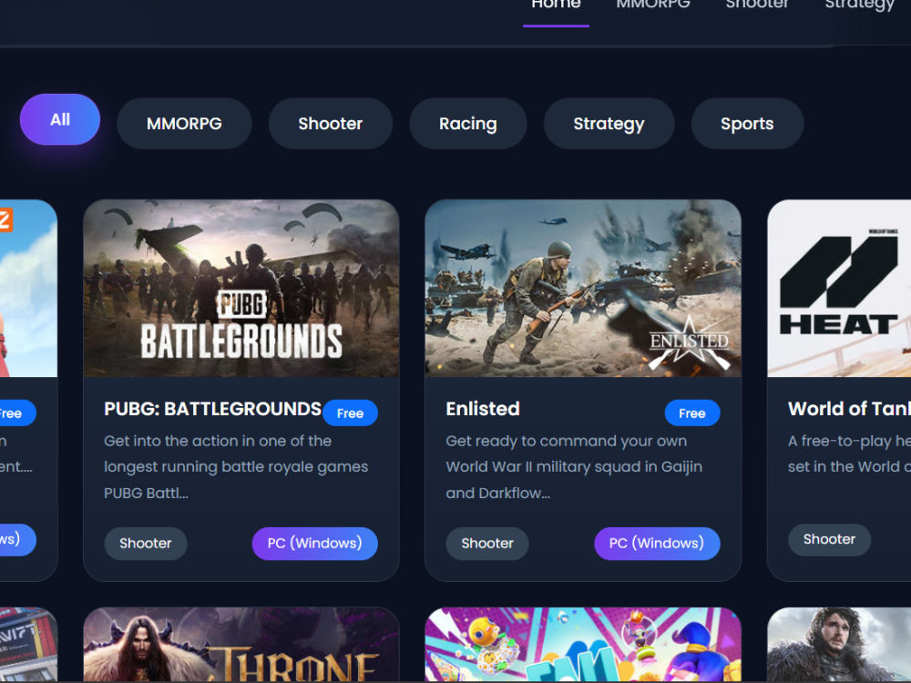Open the Throne game cover image
This screenshot has height=683, width=911.
point(241,645)
